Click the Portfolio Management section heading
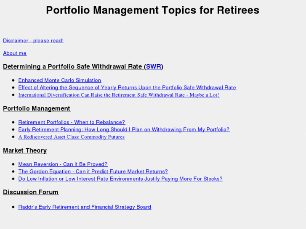The width and height of the screenshot is (306, 229). pyautogui.click(x=37, y=108)
